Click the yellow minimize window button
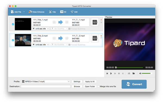This screenshot has width=163, height=103. pyautogui.click(x=13, y=6)
